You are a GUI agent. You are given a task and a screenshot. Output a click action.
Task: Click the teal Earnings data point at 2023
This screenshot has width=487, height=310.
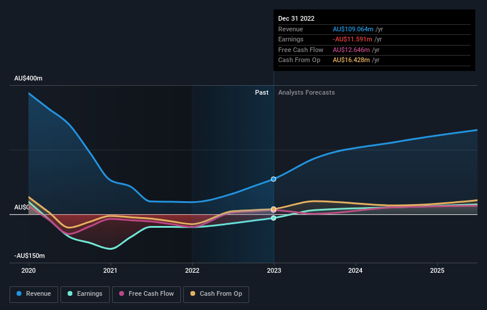click(x=273, y=218)
